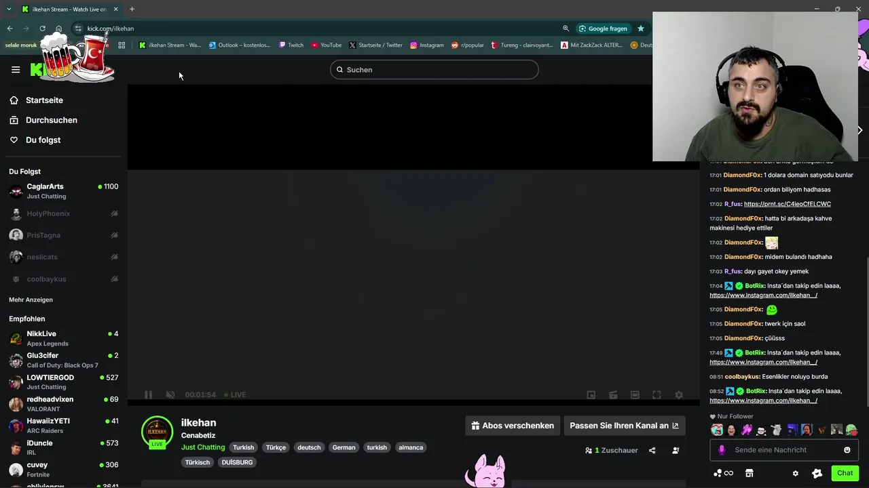
Task: Open chat settings gear icon
Action: click(796, 473)
